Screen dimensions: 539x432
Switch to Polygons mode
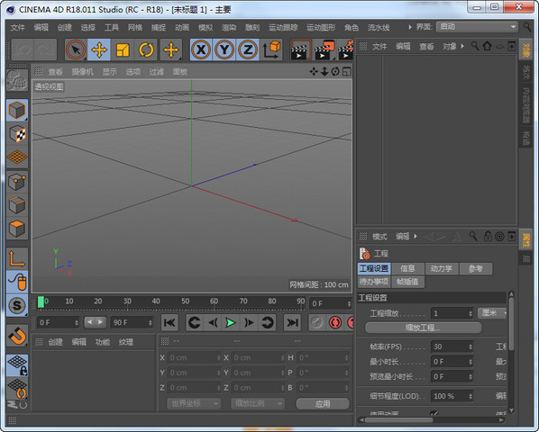[x=17, y=229]
